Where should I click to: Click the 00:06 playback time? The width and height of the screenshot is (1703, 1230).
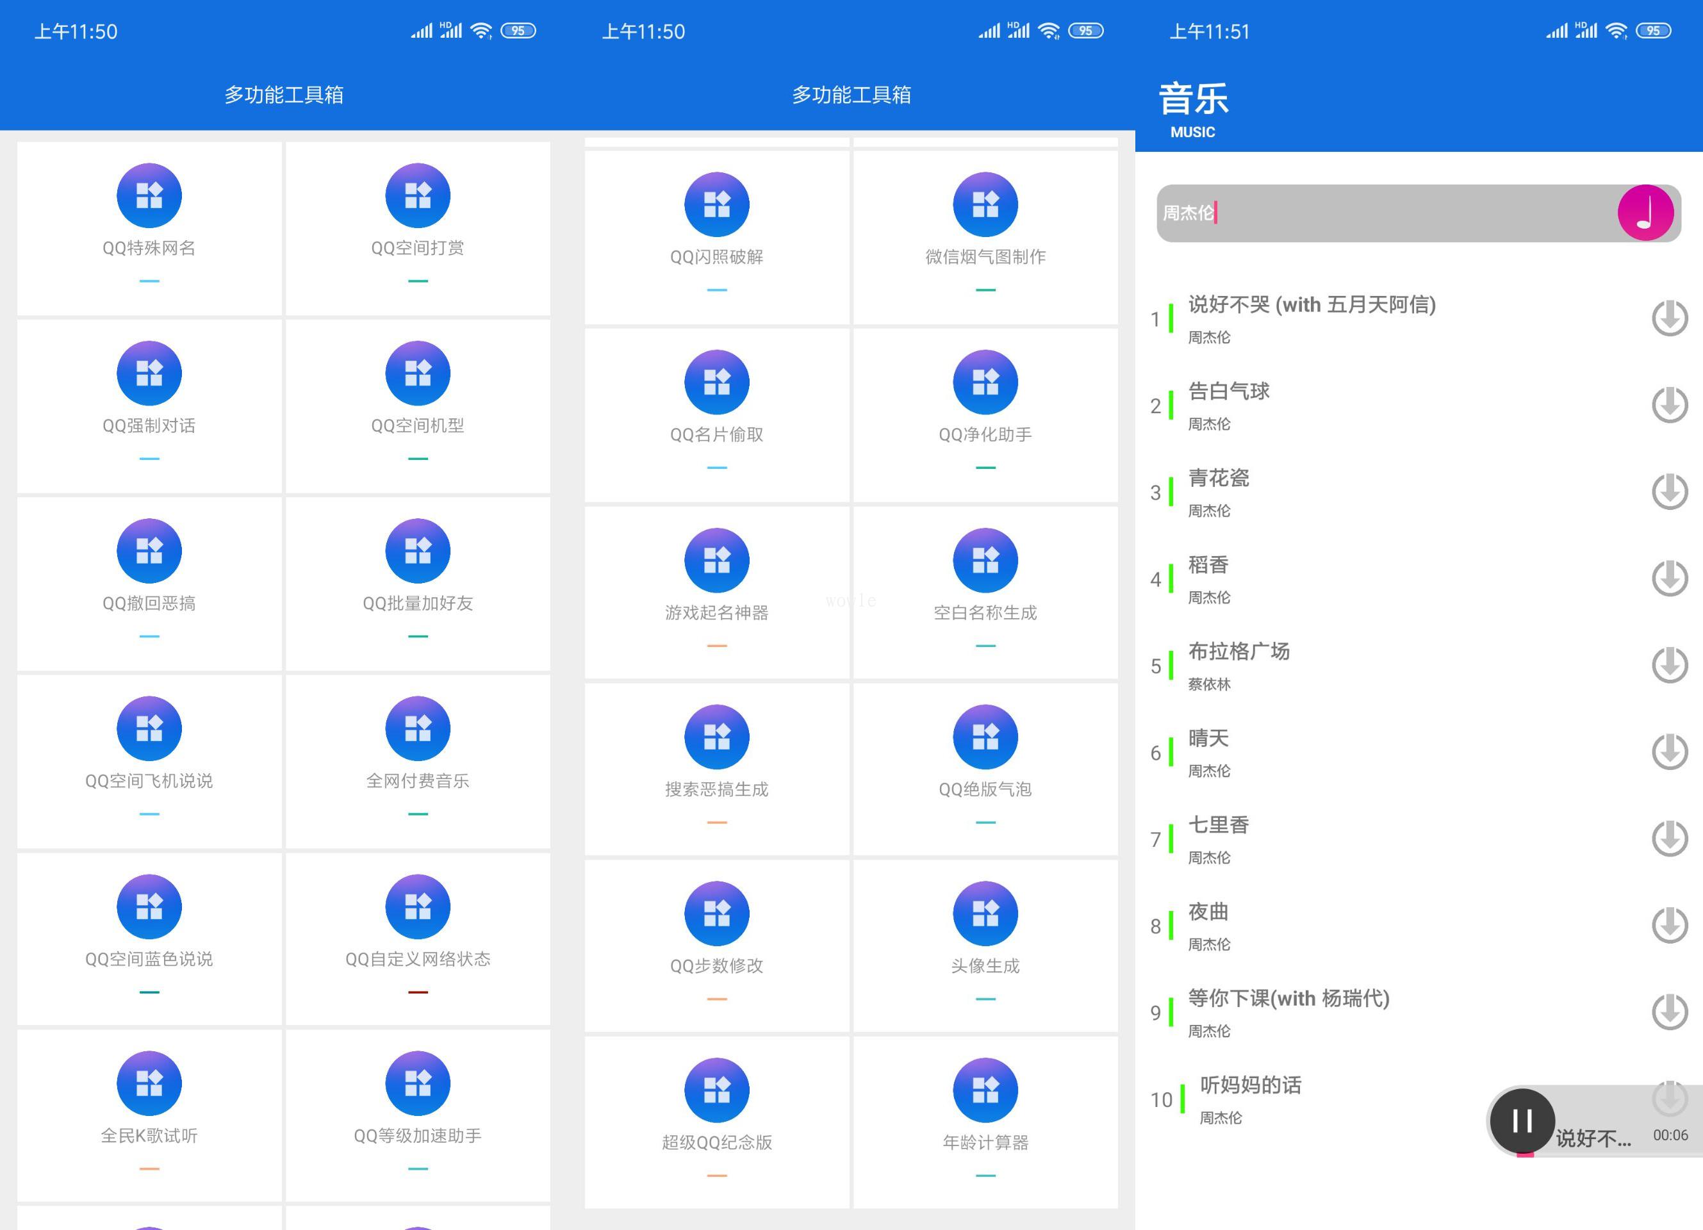tap(1670, 1135)
